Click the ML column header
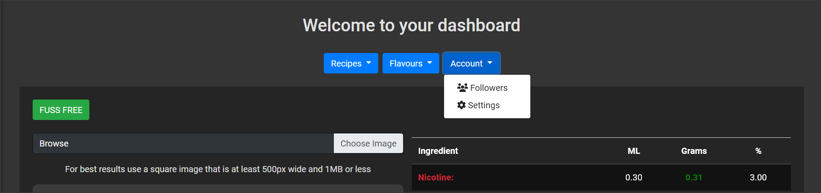The image size is (821, 193). [x=634, y=151]
